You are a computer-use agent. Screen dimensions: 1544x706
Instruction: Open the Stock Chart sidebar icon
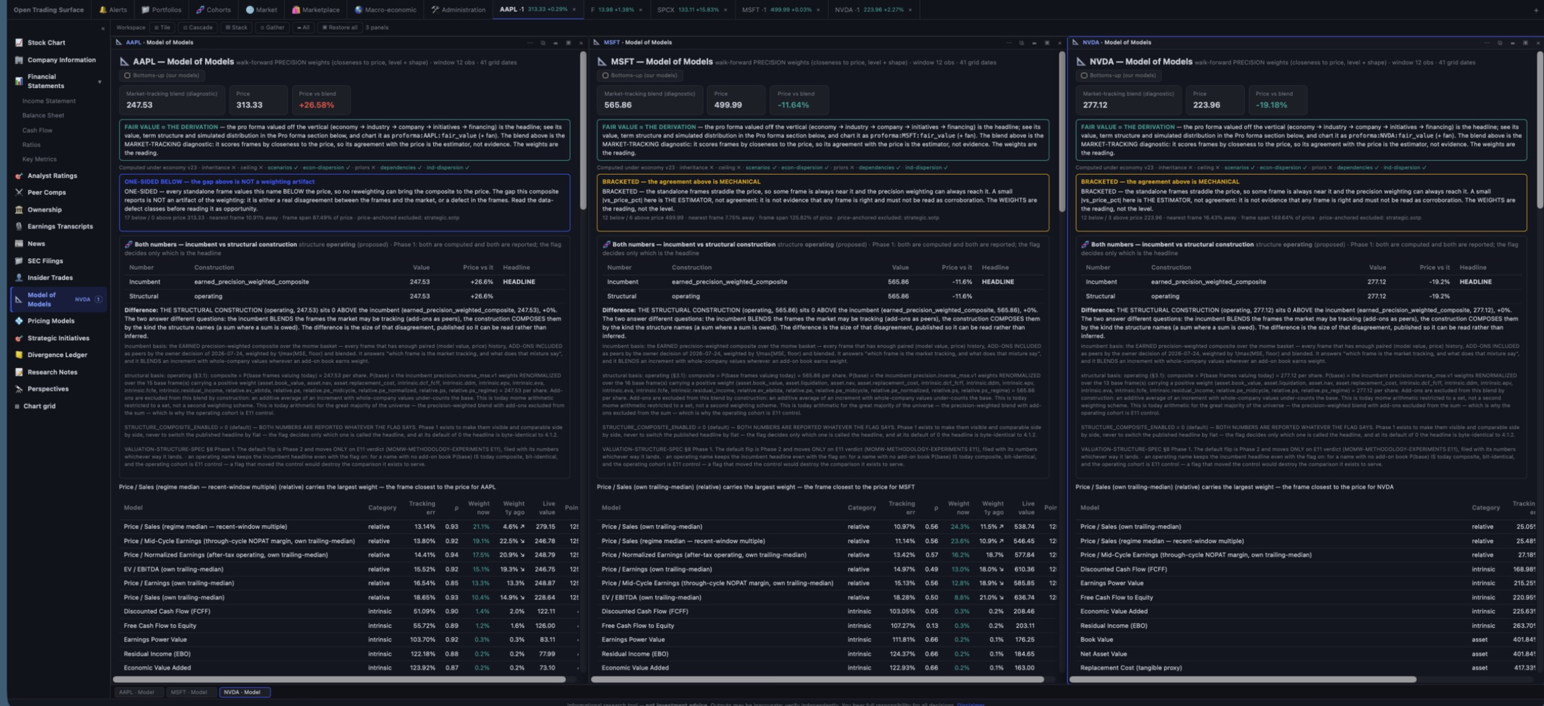[x=19, y=42]
